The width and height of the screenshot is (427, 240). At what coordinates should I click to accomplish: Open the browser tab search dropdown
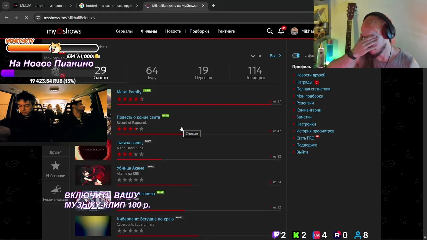pos(6,6)
